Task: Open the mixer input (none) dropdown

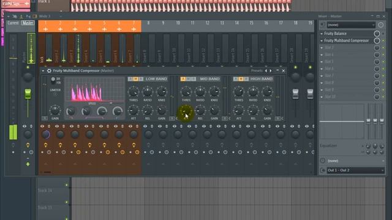Action: coord(351,25)
